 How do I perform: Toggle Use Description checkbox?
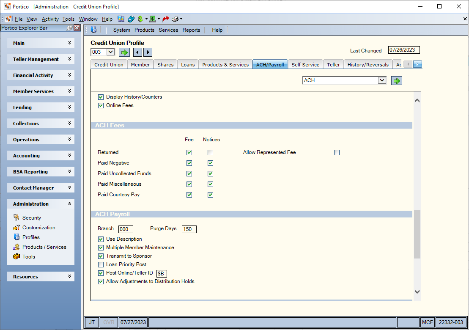click(x=101, y=239)
